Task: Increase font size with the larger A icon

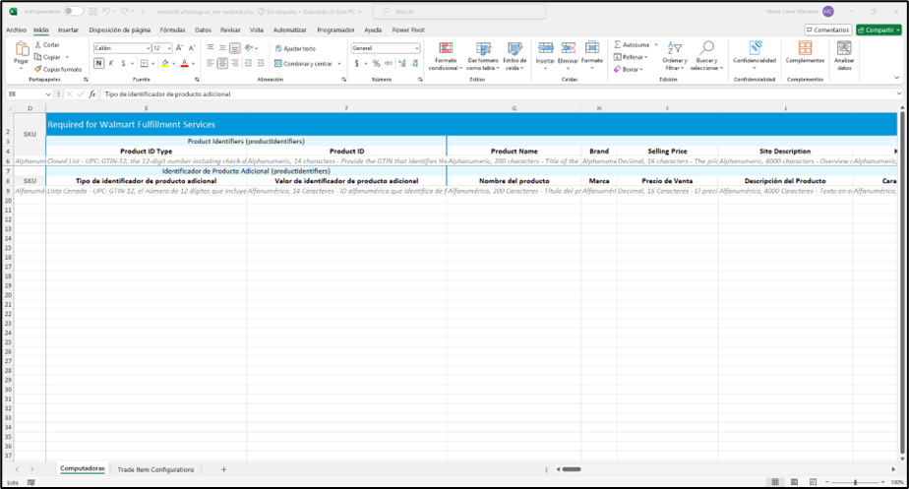Action: click(x=179, y=48)
